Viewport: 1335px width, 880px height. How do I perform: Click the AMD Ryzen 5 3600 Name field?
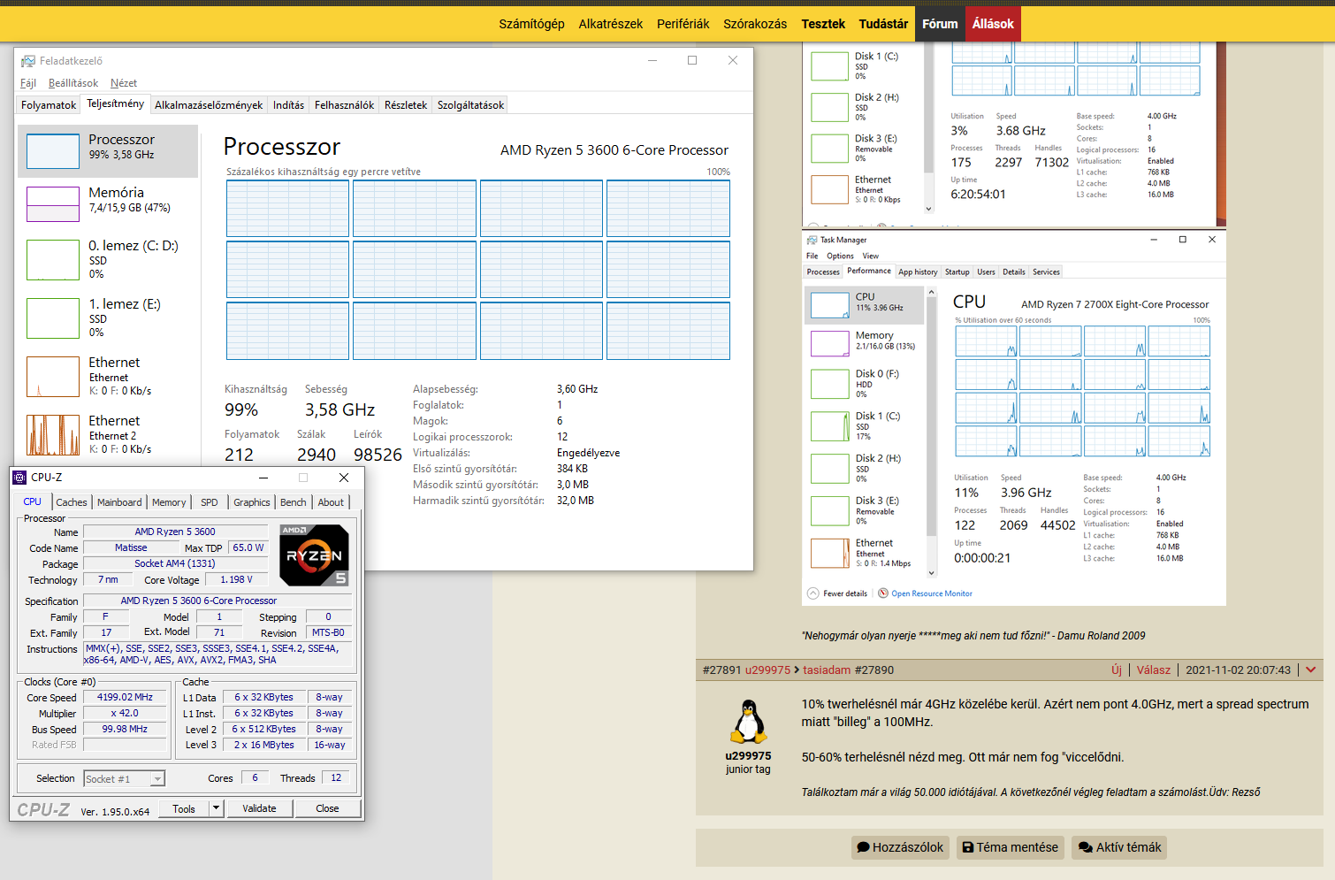pos(175,532)
